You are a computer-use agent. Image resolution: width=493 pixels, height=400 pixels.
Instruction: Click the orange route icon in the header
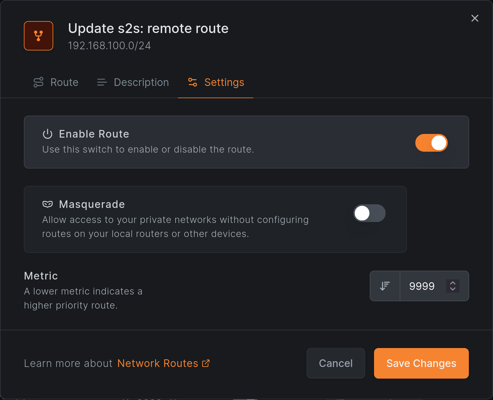point(38,36)
